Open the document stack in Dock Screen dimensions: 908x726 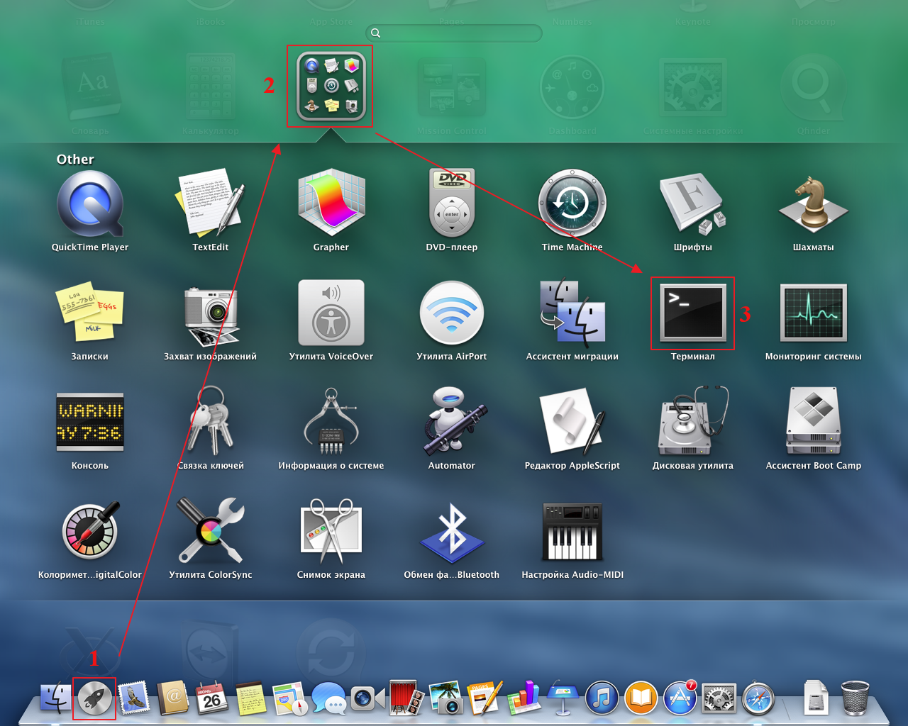[x=816, y=698]
